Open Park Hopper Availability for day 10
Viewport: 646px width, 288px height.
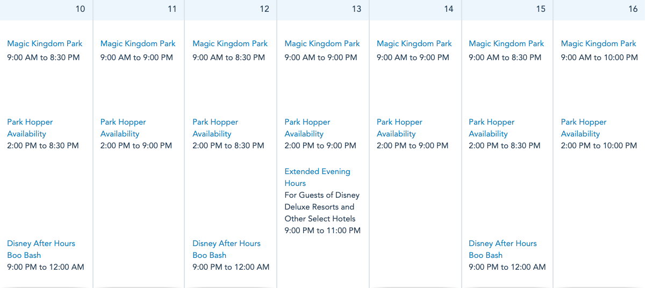tap(30, 128)
